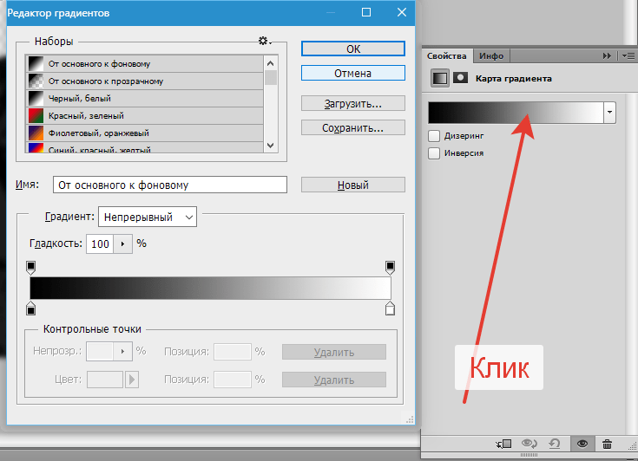Click the gradient preview bar in Properties
Image resolution: width=638 pixels, height=461 pixels.
pos(516,113)
